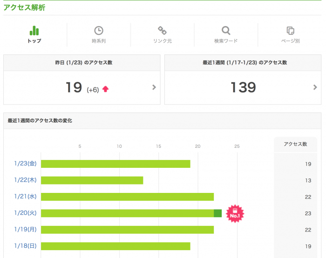326x258 pixels.
Task: Open the 1/20(火) date link
Action: [25, 213]
